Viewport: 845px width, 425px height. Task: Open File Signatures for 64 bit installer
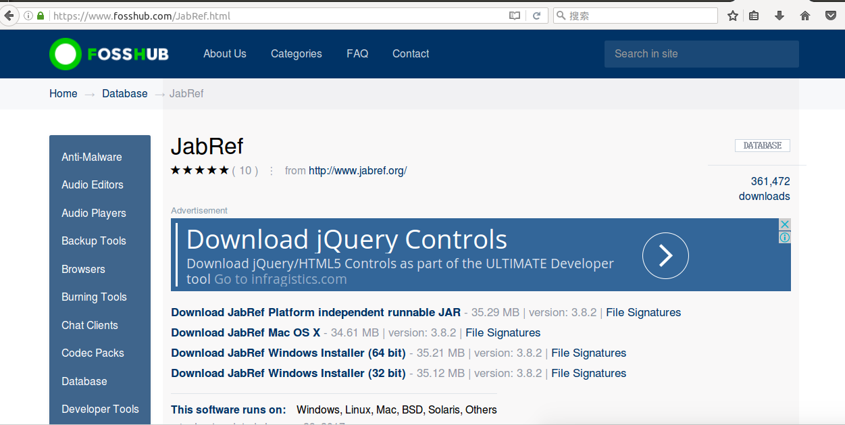pos(589,353)
